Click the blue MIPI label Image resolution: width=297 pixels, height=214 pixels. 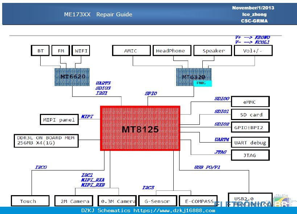87,116
